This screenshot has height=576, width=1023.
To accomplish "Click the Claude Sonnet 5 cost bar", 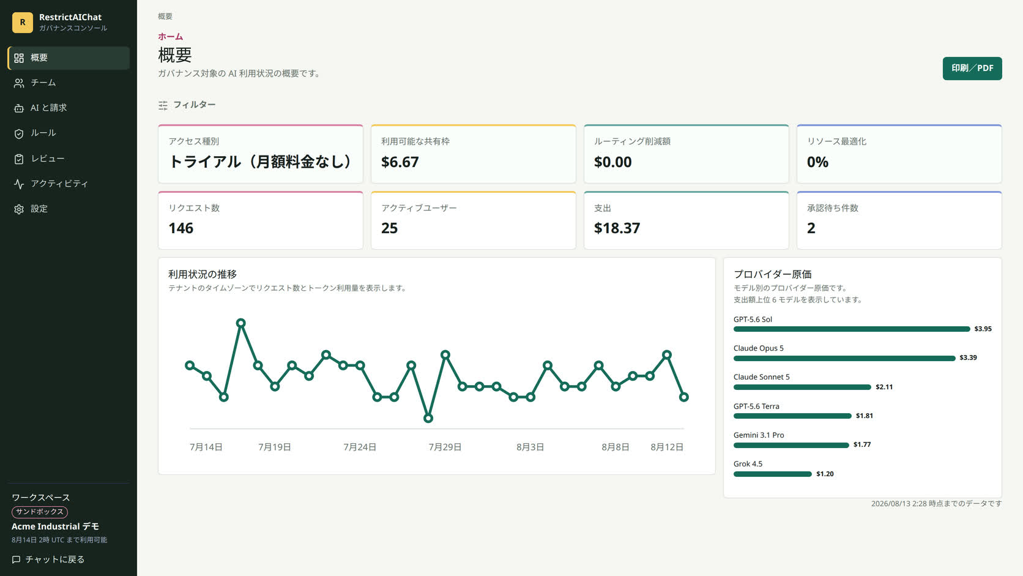I will point(802,387).
